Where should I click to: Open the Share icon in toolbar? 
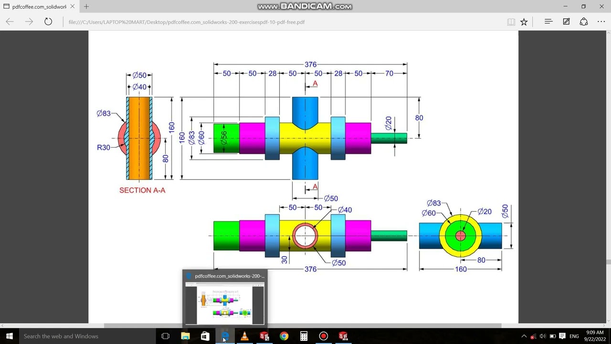pos(584,21)
